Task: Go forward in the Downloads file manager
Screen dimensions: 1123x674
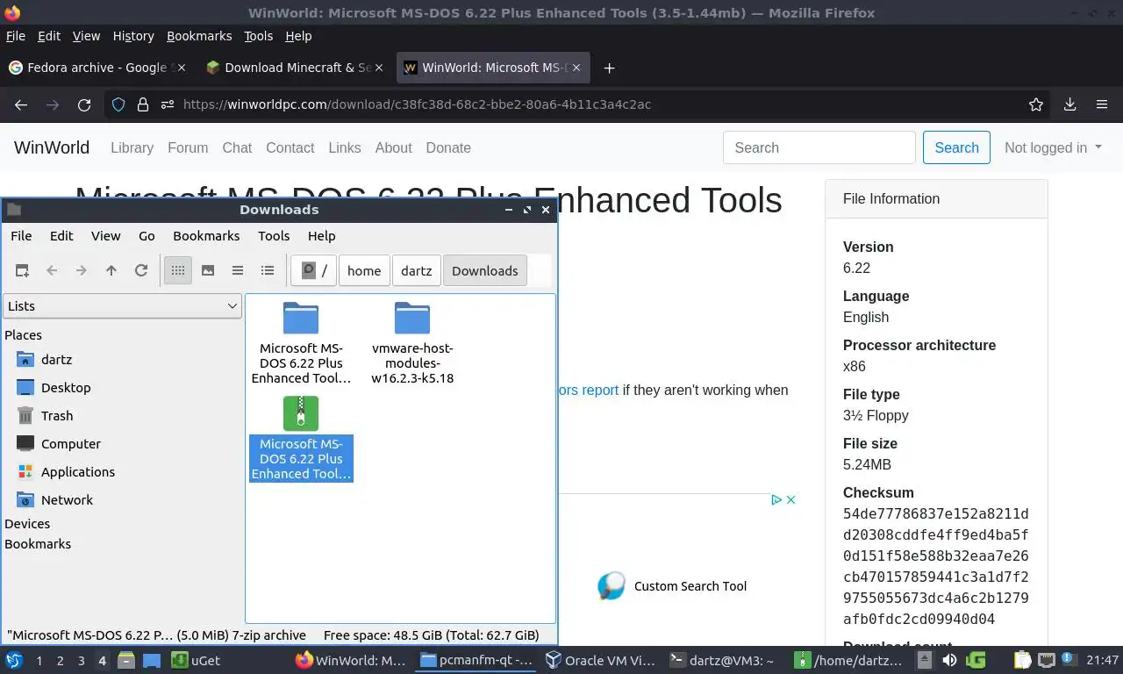Action: pos(82,270)
